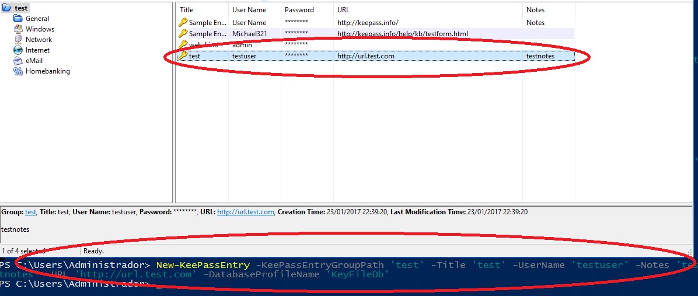Open the Network group icon
698x296 pixels.
pos(18,40)
